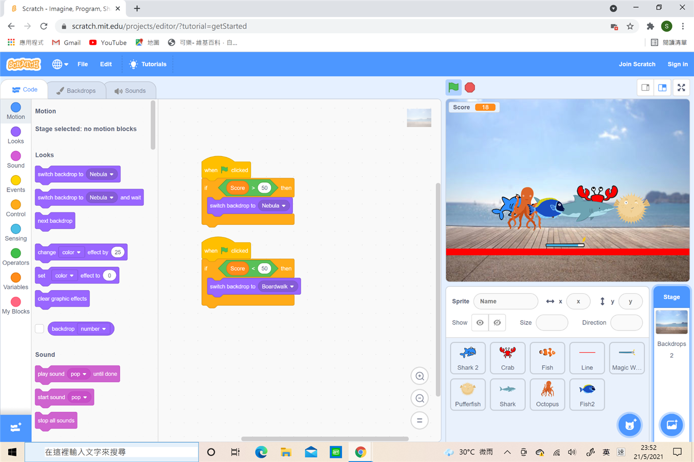Click the show sprite eye icon
Screen dimensions: 694x462
coord(480,323)
